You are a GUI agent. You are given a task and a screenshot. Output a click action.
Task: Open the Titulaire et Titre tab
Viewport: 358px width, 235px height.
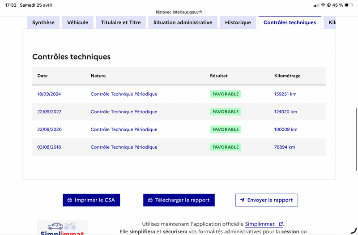121,22
